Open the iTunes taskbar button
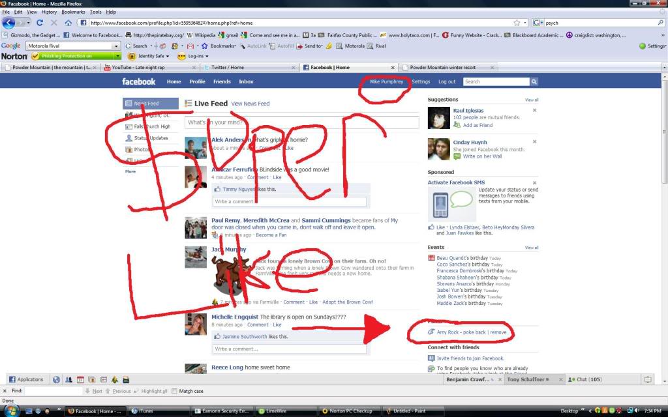 [x=142, y=411]
